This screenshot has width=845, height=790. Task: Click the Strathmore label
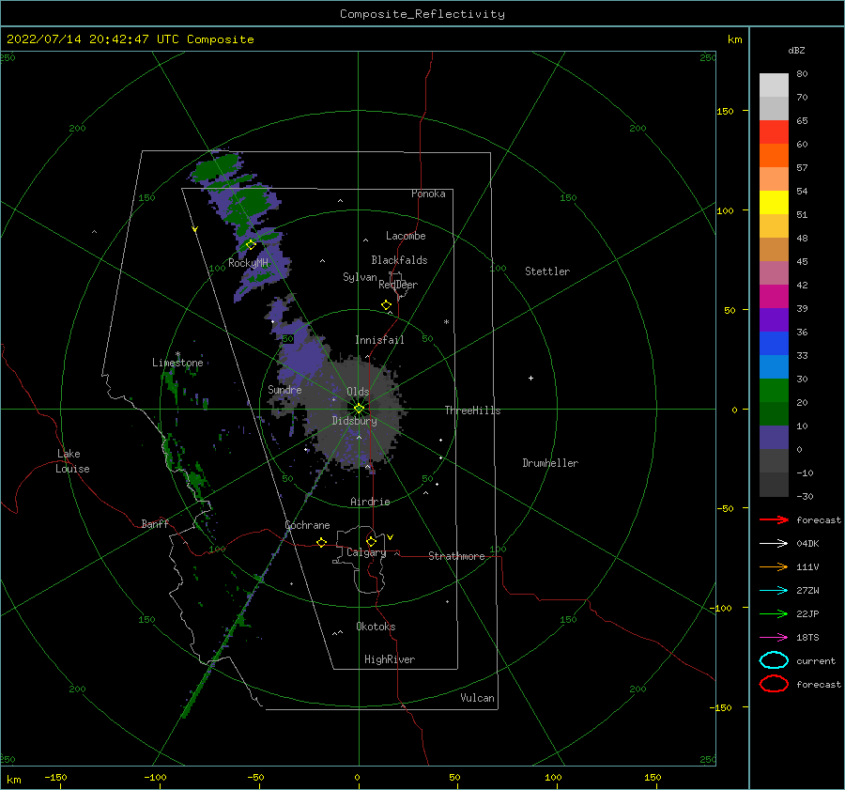coord(456,556)
